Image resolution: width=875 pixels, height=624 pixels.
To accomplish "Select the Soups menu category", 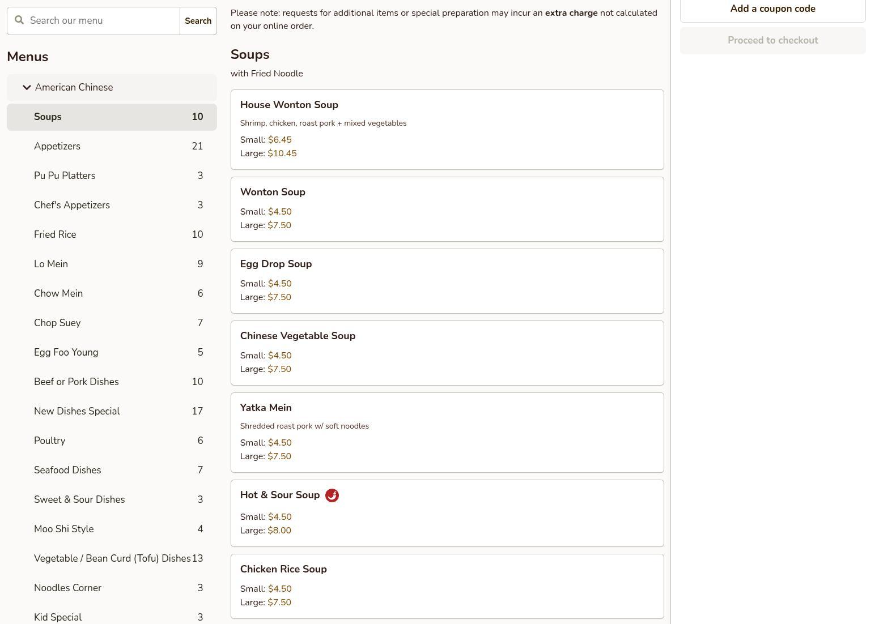I will tap(112, 117).
